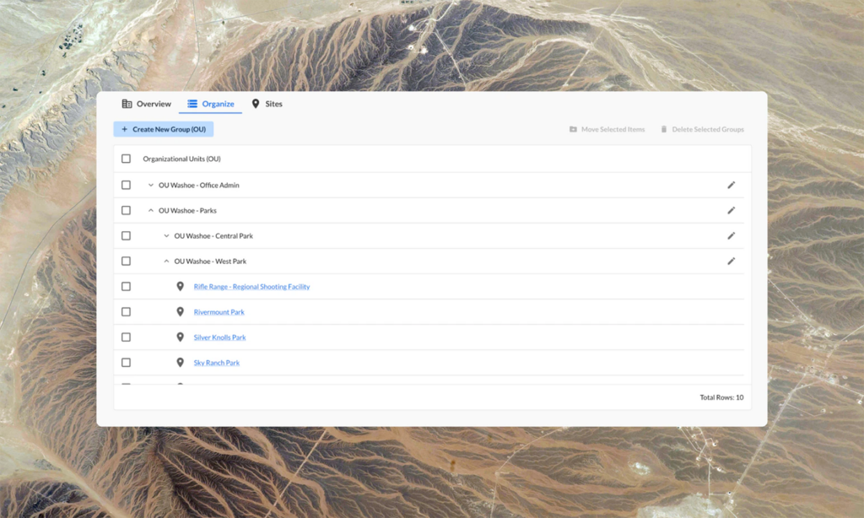Image resolution: width=864 pixels, height=518 pixels.
Task: Collapse the OU Washoe - West Park group
Action: (x=166, y=261)
